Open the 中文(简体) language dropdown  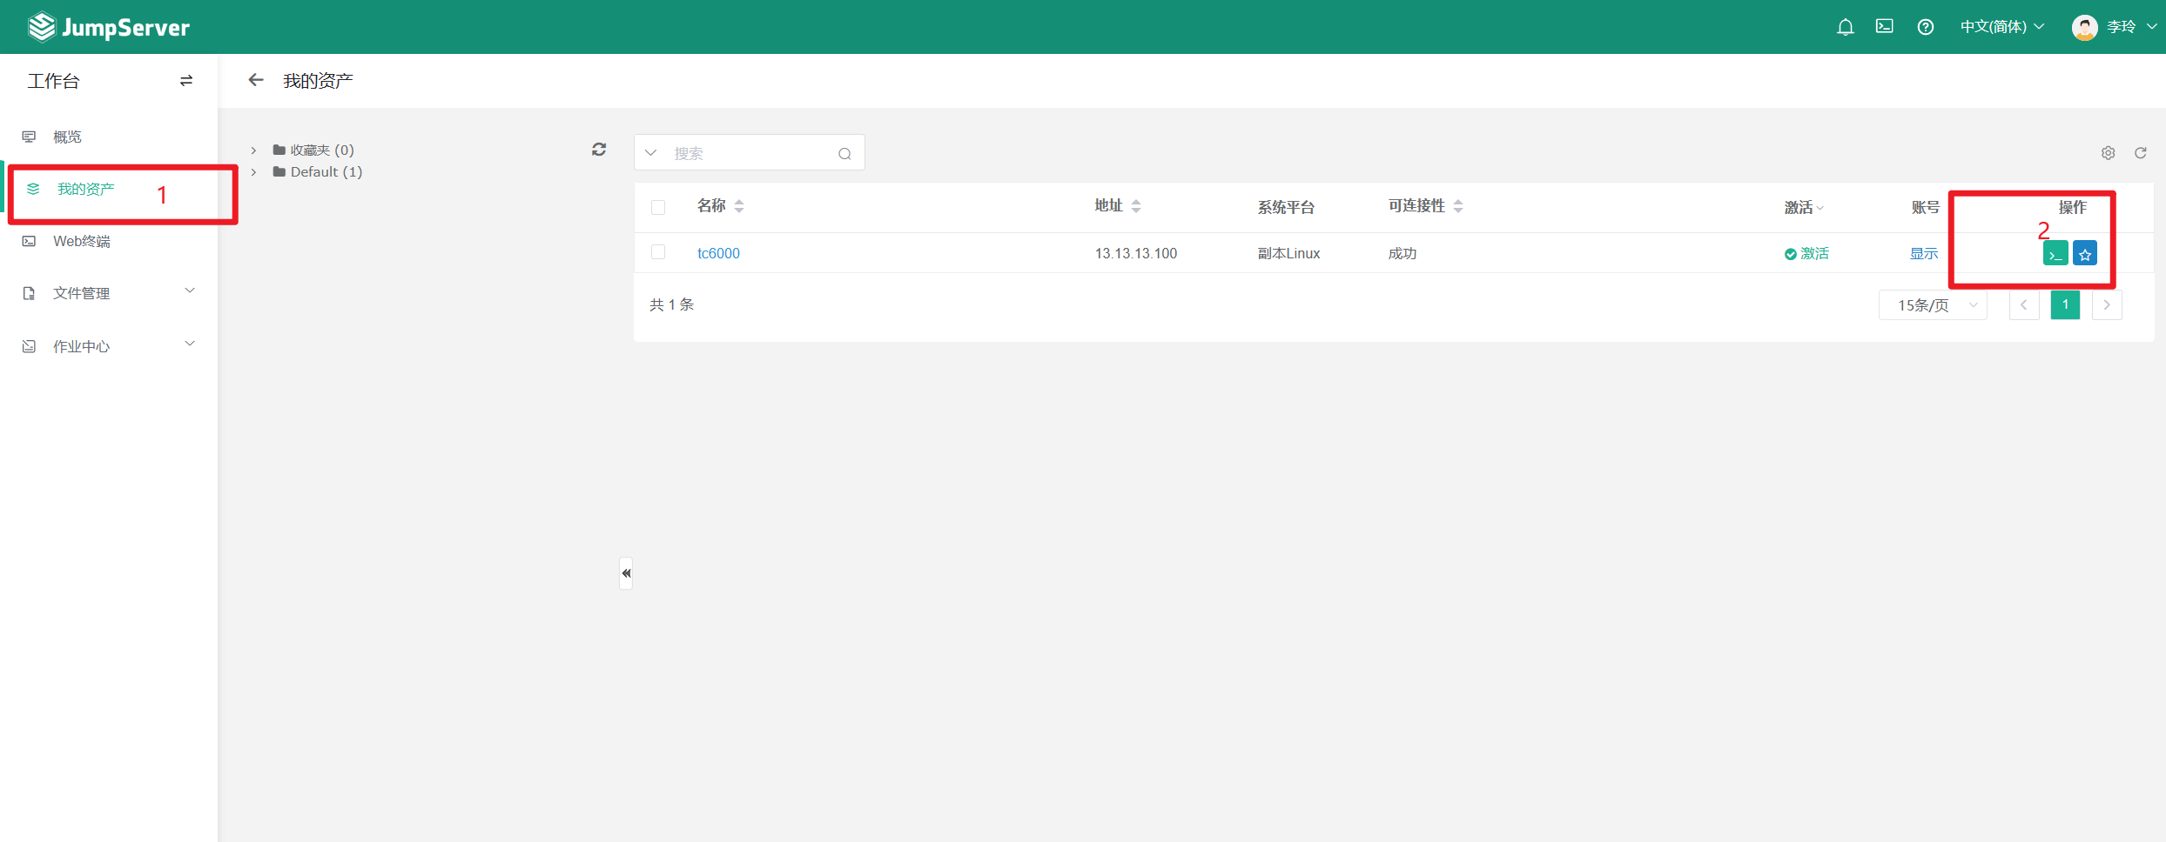[x=2001, y=27]
